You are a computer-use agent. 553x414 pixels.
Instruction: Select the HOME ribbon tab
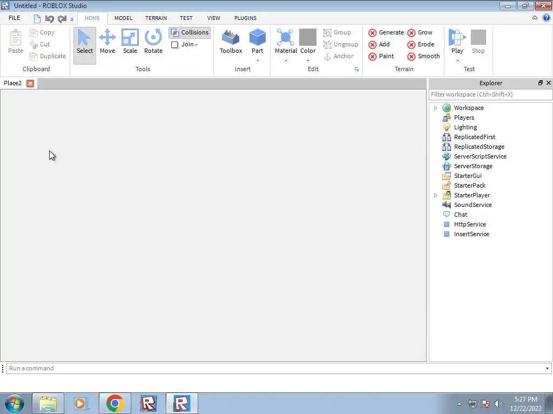pos(92,18)
